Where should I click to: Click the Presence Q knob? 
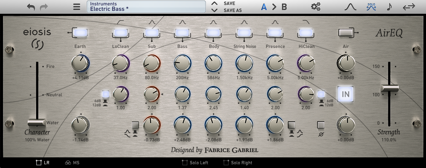(x=275, y=94)
